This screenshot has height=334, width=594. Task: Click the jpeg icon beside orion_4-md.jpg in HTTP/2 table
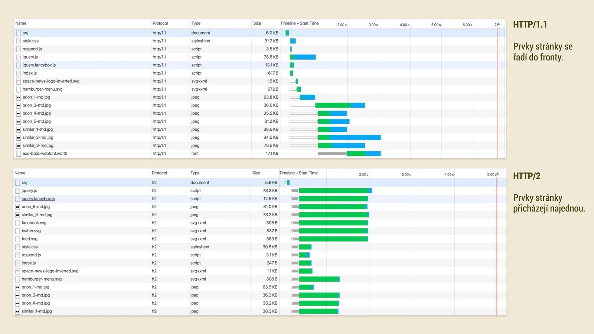pos(17,303)
